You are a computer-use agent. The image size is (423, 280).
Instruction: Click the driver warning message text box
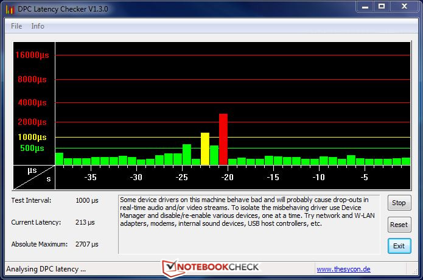coord(249,225)
